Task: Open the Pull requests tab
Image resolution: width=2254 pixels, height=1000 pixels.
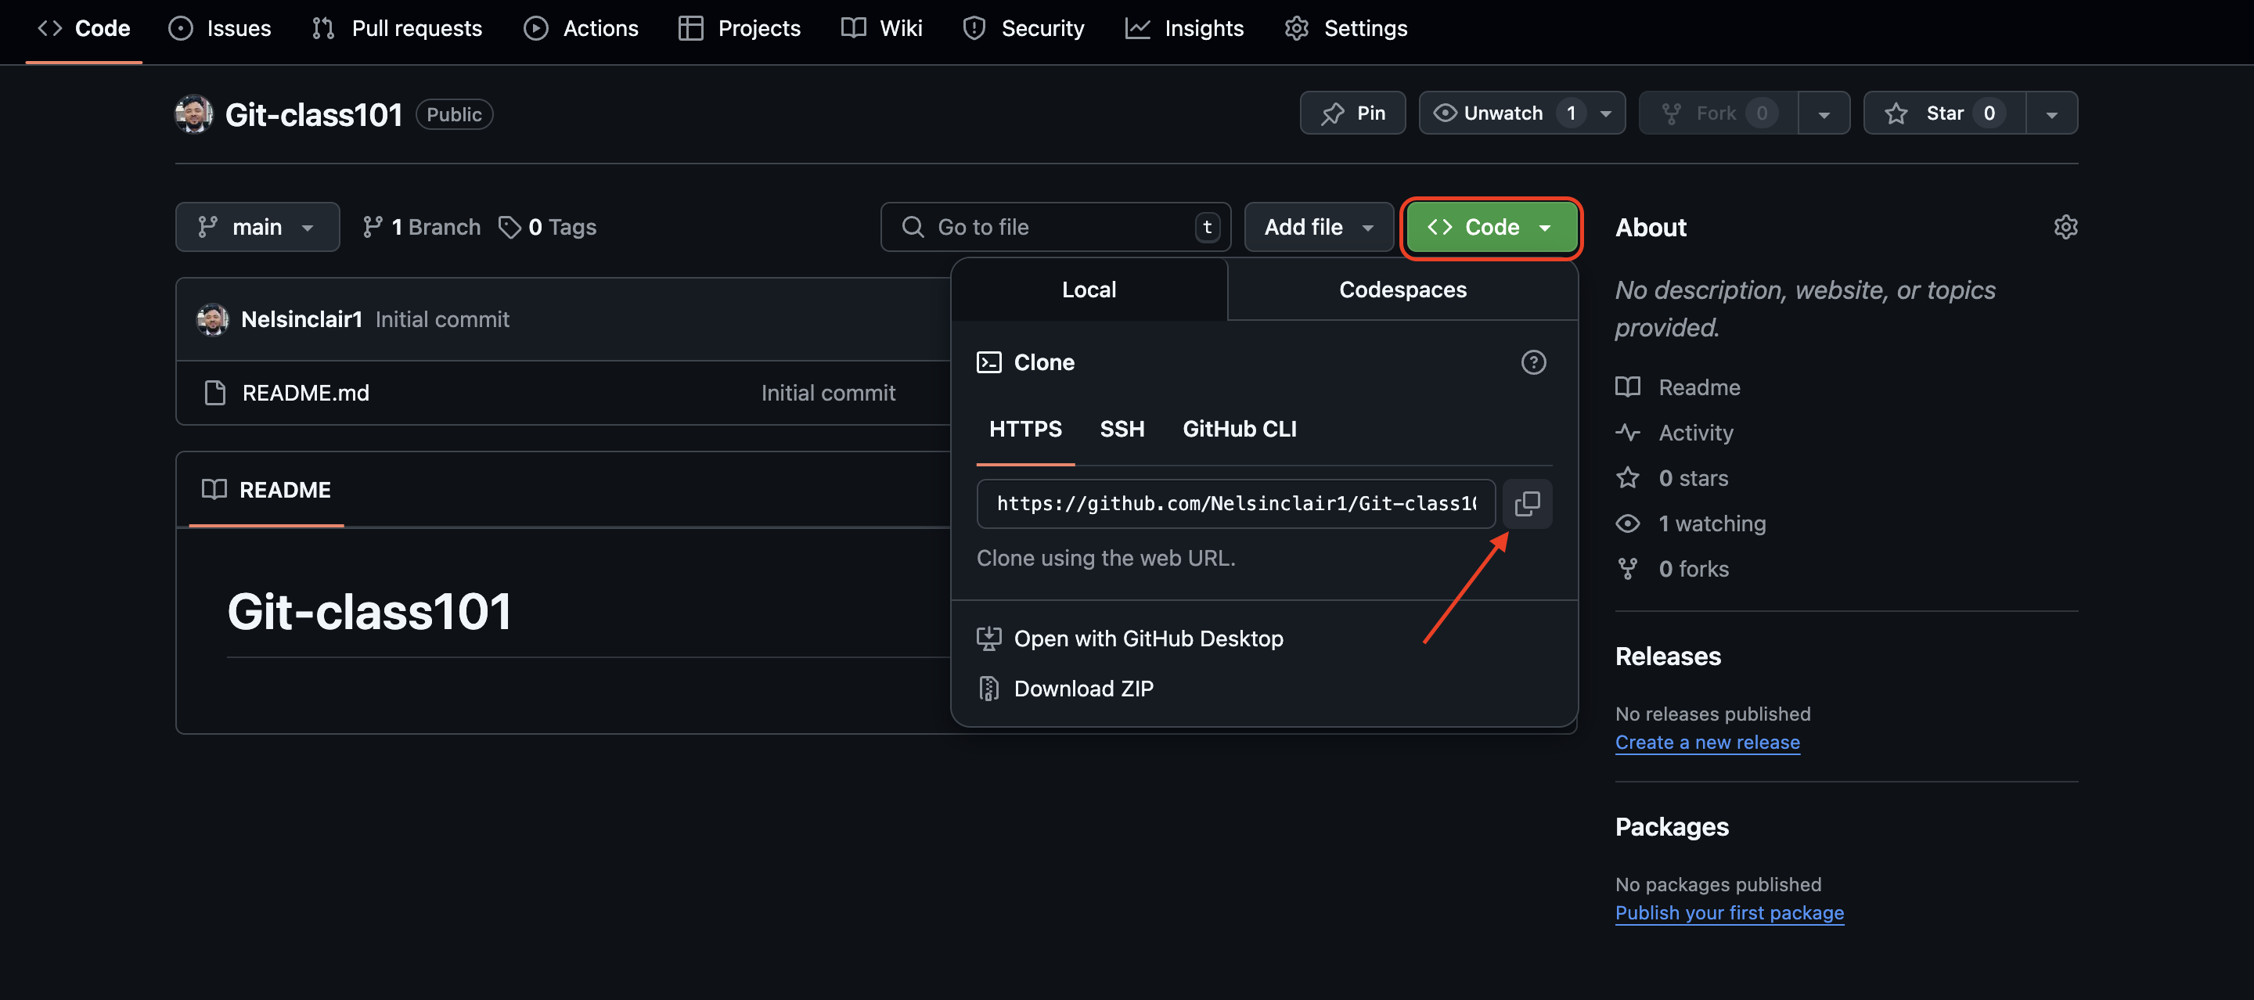Action: click(x=398, y=28)
